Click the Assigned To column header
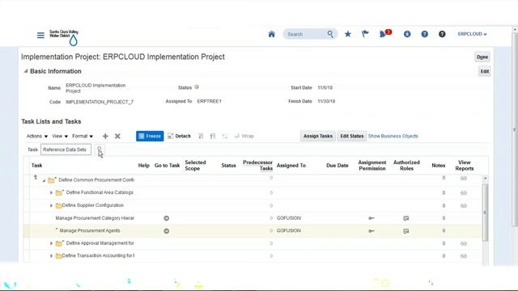518x291 pixels. [291, 165]
